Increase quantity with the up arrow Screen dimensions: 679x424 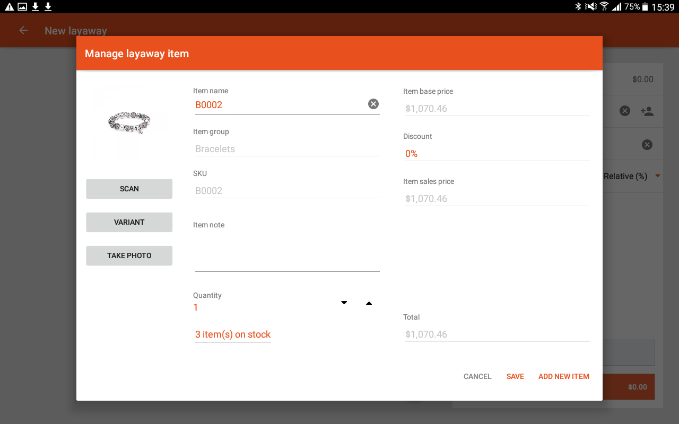tap(369, 303)
